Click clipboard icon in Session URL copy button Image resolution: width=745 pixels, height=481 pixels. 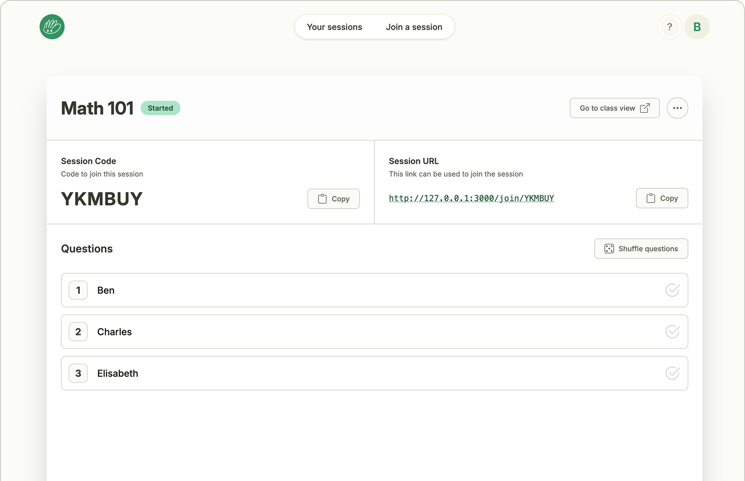tap(650, 198)
